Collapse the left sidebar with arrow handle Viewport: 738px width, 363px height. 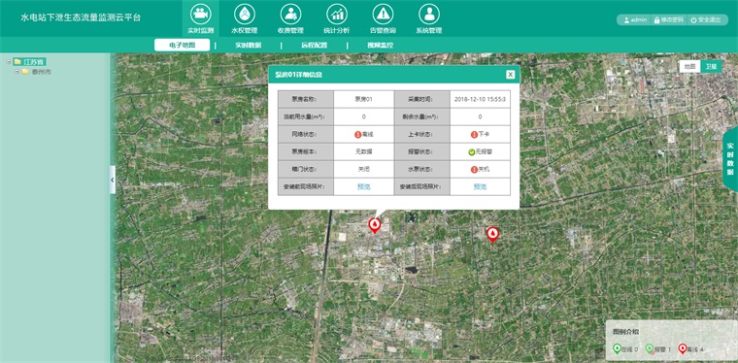click(112, 180)
